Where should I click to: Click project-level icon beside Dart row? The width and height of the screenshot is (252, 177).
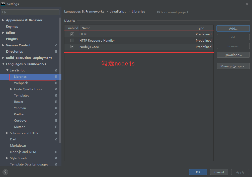click(x=56, y=139)
